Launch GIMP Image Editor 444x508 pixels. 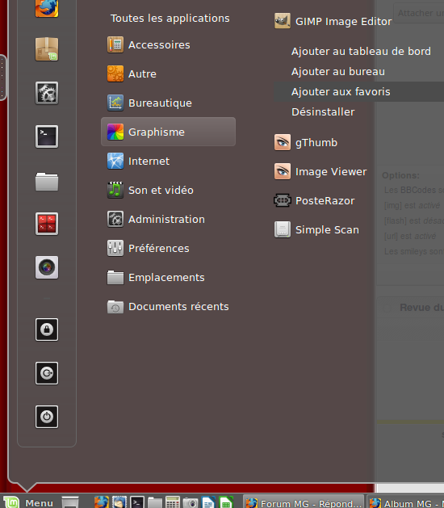(x=333, y=21)
